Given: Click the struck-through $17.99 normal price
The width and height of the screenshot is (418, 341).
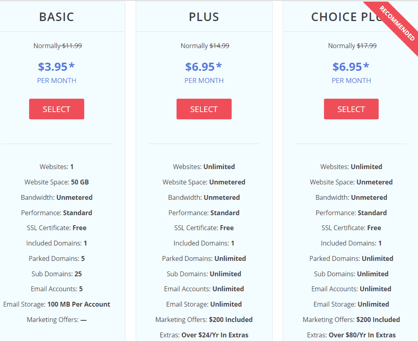Looking at the screenshot, I should pyautogui.click(x=367, y=46).
